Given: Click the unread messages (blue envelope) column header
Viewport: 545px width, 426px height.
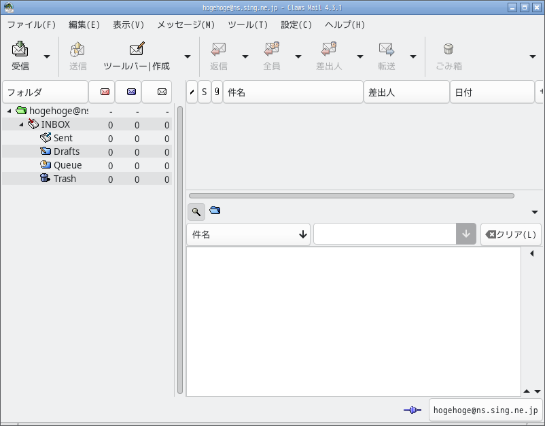Looking at the screenshot, I should coord(128,92).
